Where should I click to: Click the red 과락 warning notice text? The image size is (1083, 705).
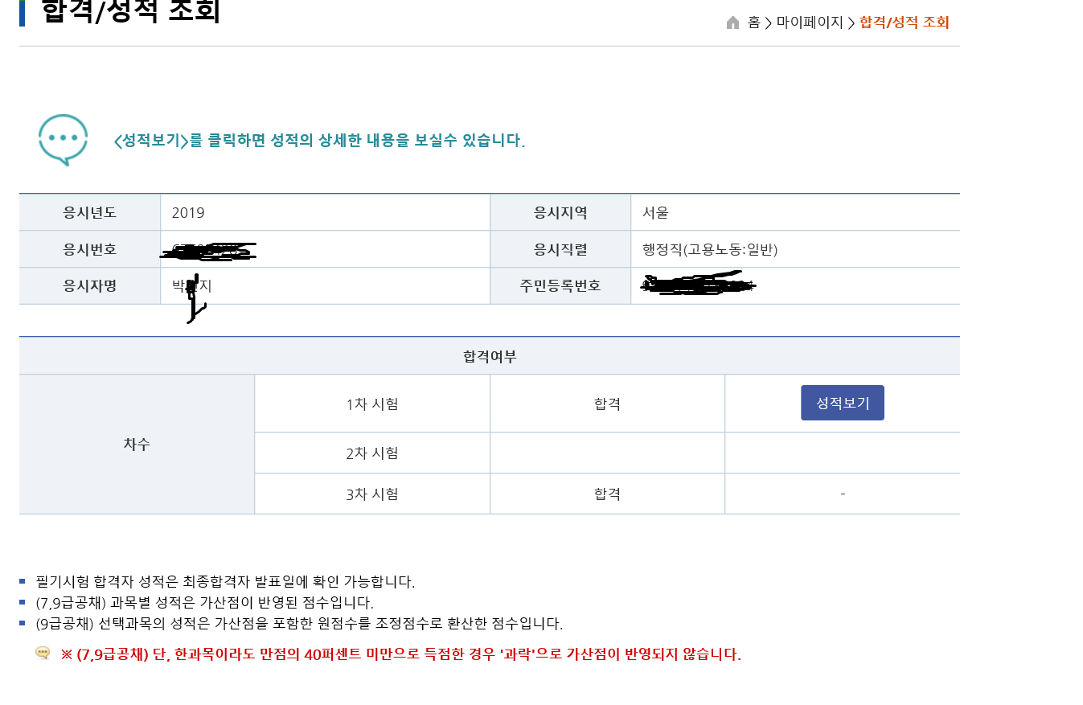(400, 654)
